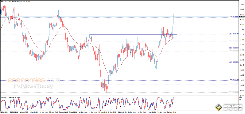The width and height of the screenshot is (245, 114).
Task: Click the 21.620 price axis label
Action: [242, 75]
